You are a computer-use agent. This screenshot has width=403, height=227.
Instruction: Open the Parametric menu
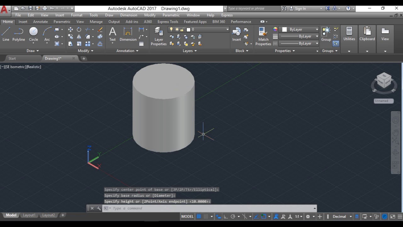[x=171, y=15]
